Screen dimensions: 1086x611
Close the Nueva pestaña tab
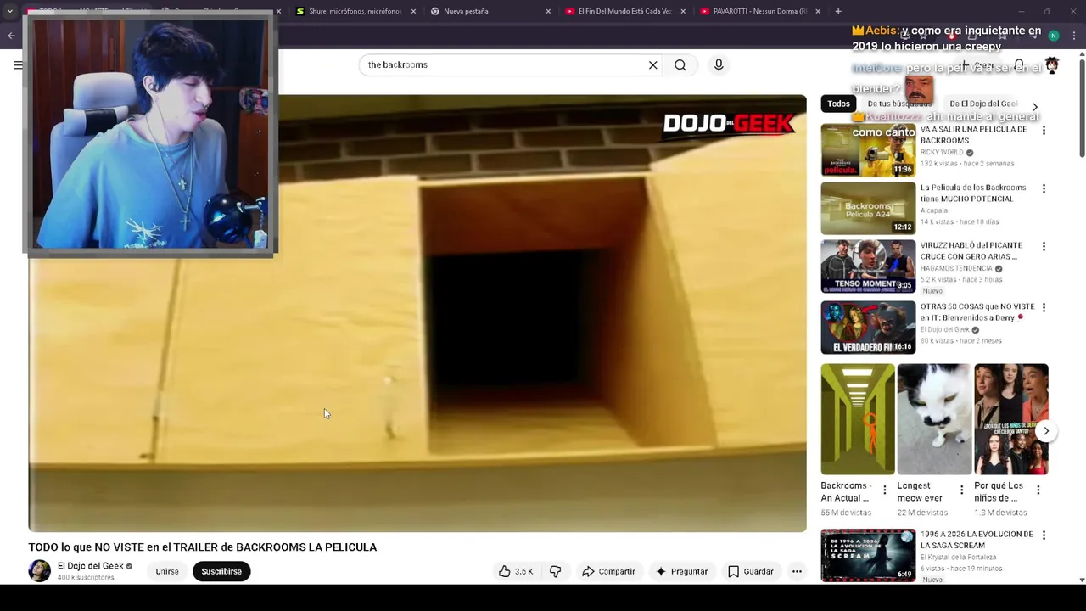click(548, 11)
